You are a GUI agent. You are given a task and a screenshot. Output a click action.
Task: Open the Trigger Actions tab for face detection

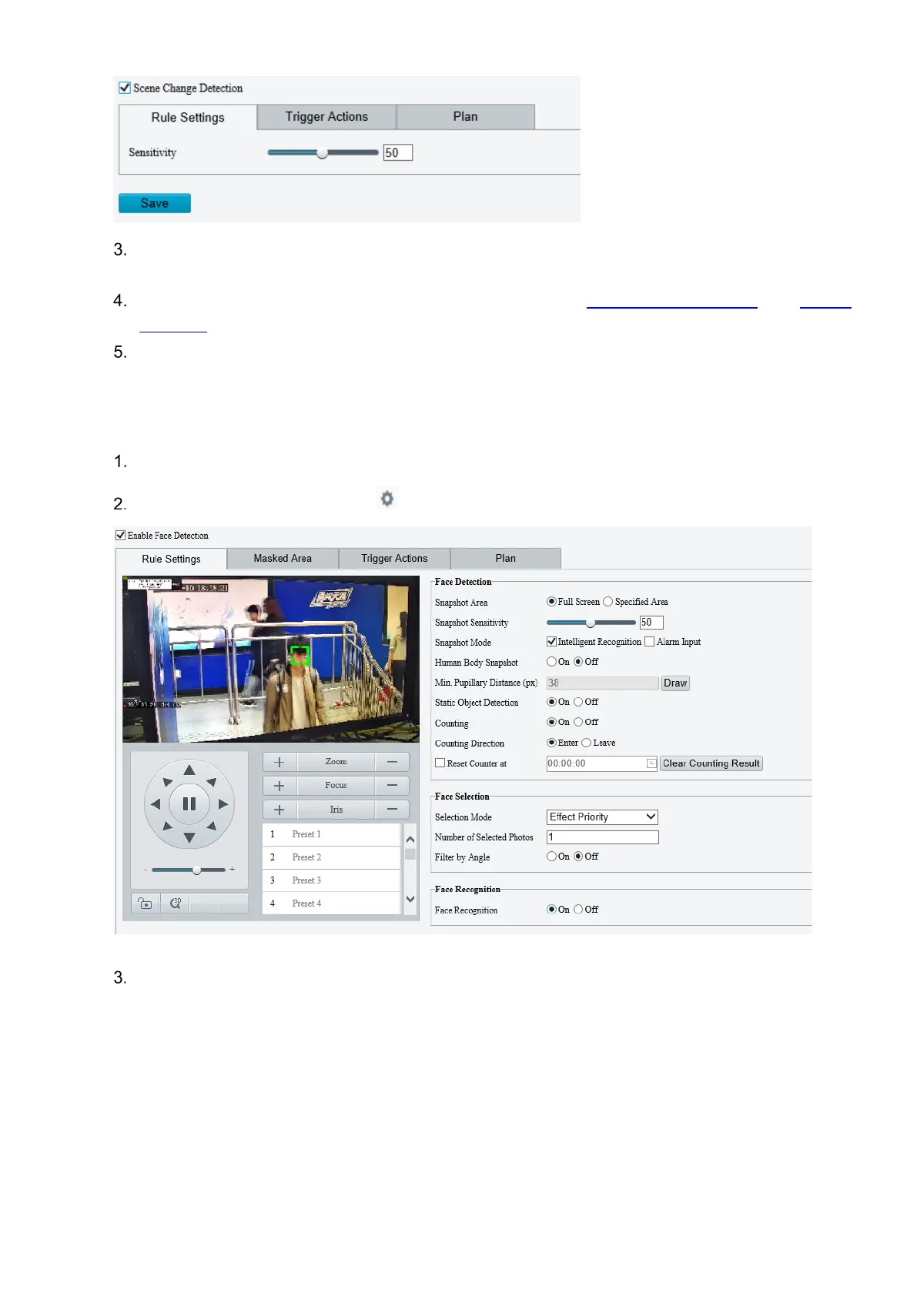point(394,559)
